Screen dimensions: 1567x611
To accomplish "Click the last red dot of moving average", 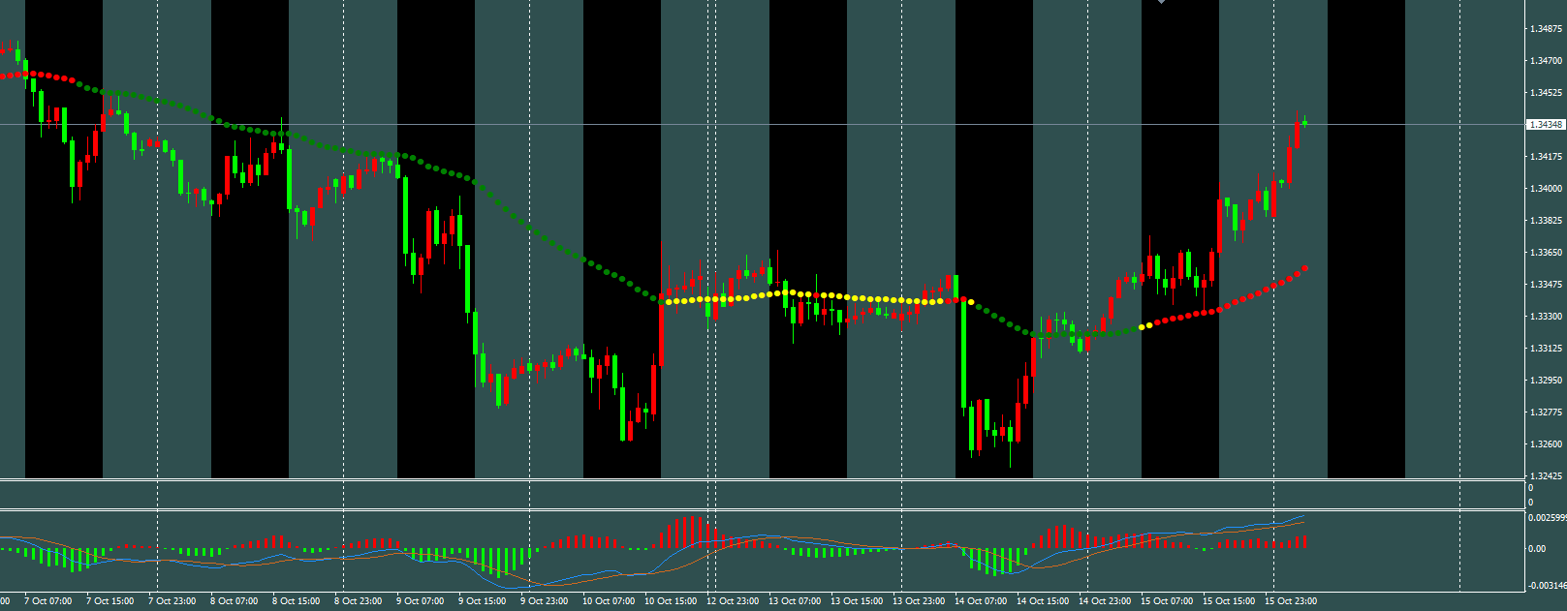I will 1306,267.
